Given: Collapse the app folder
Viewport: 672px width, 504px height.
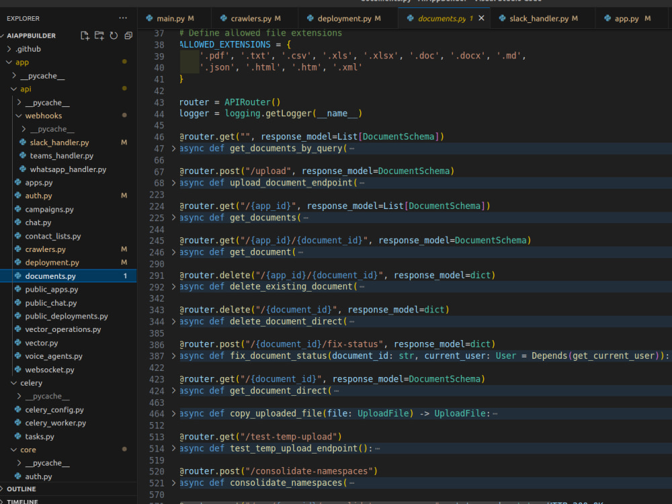Looking at the screenshot, I should 9,62.
